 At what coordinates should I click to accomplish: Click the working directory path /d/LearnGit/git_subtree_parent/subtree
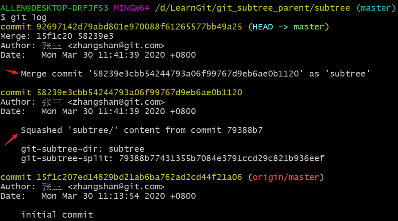coord(253,8)
